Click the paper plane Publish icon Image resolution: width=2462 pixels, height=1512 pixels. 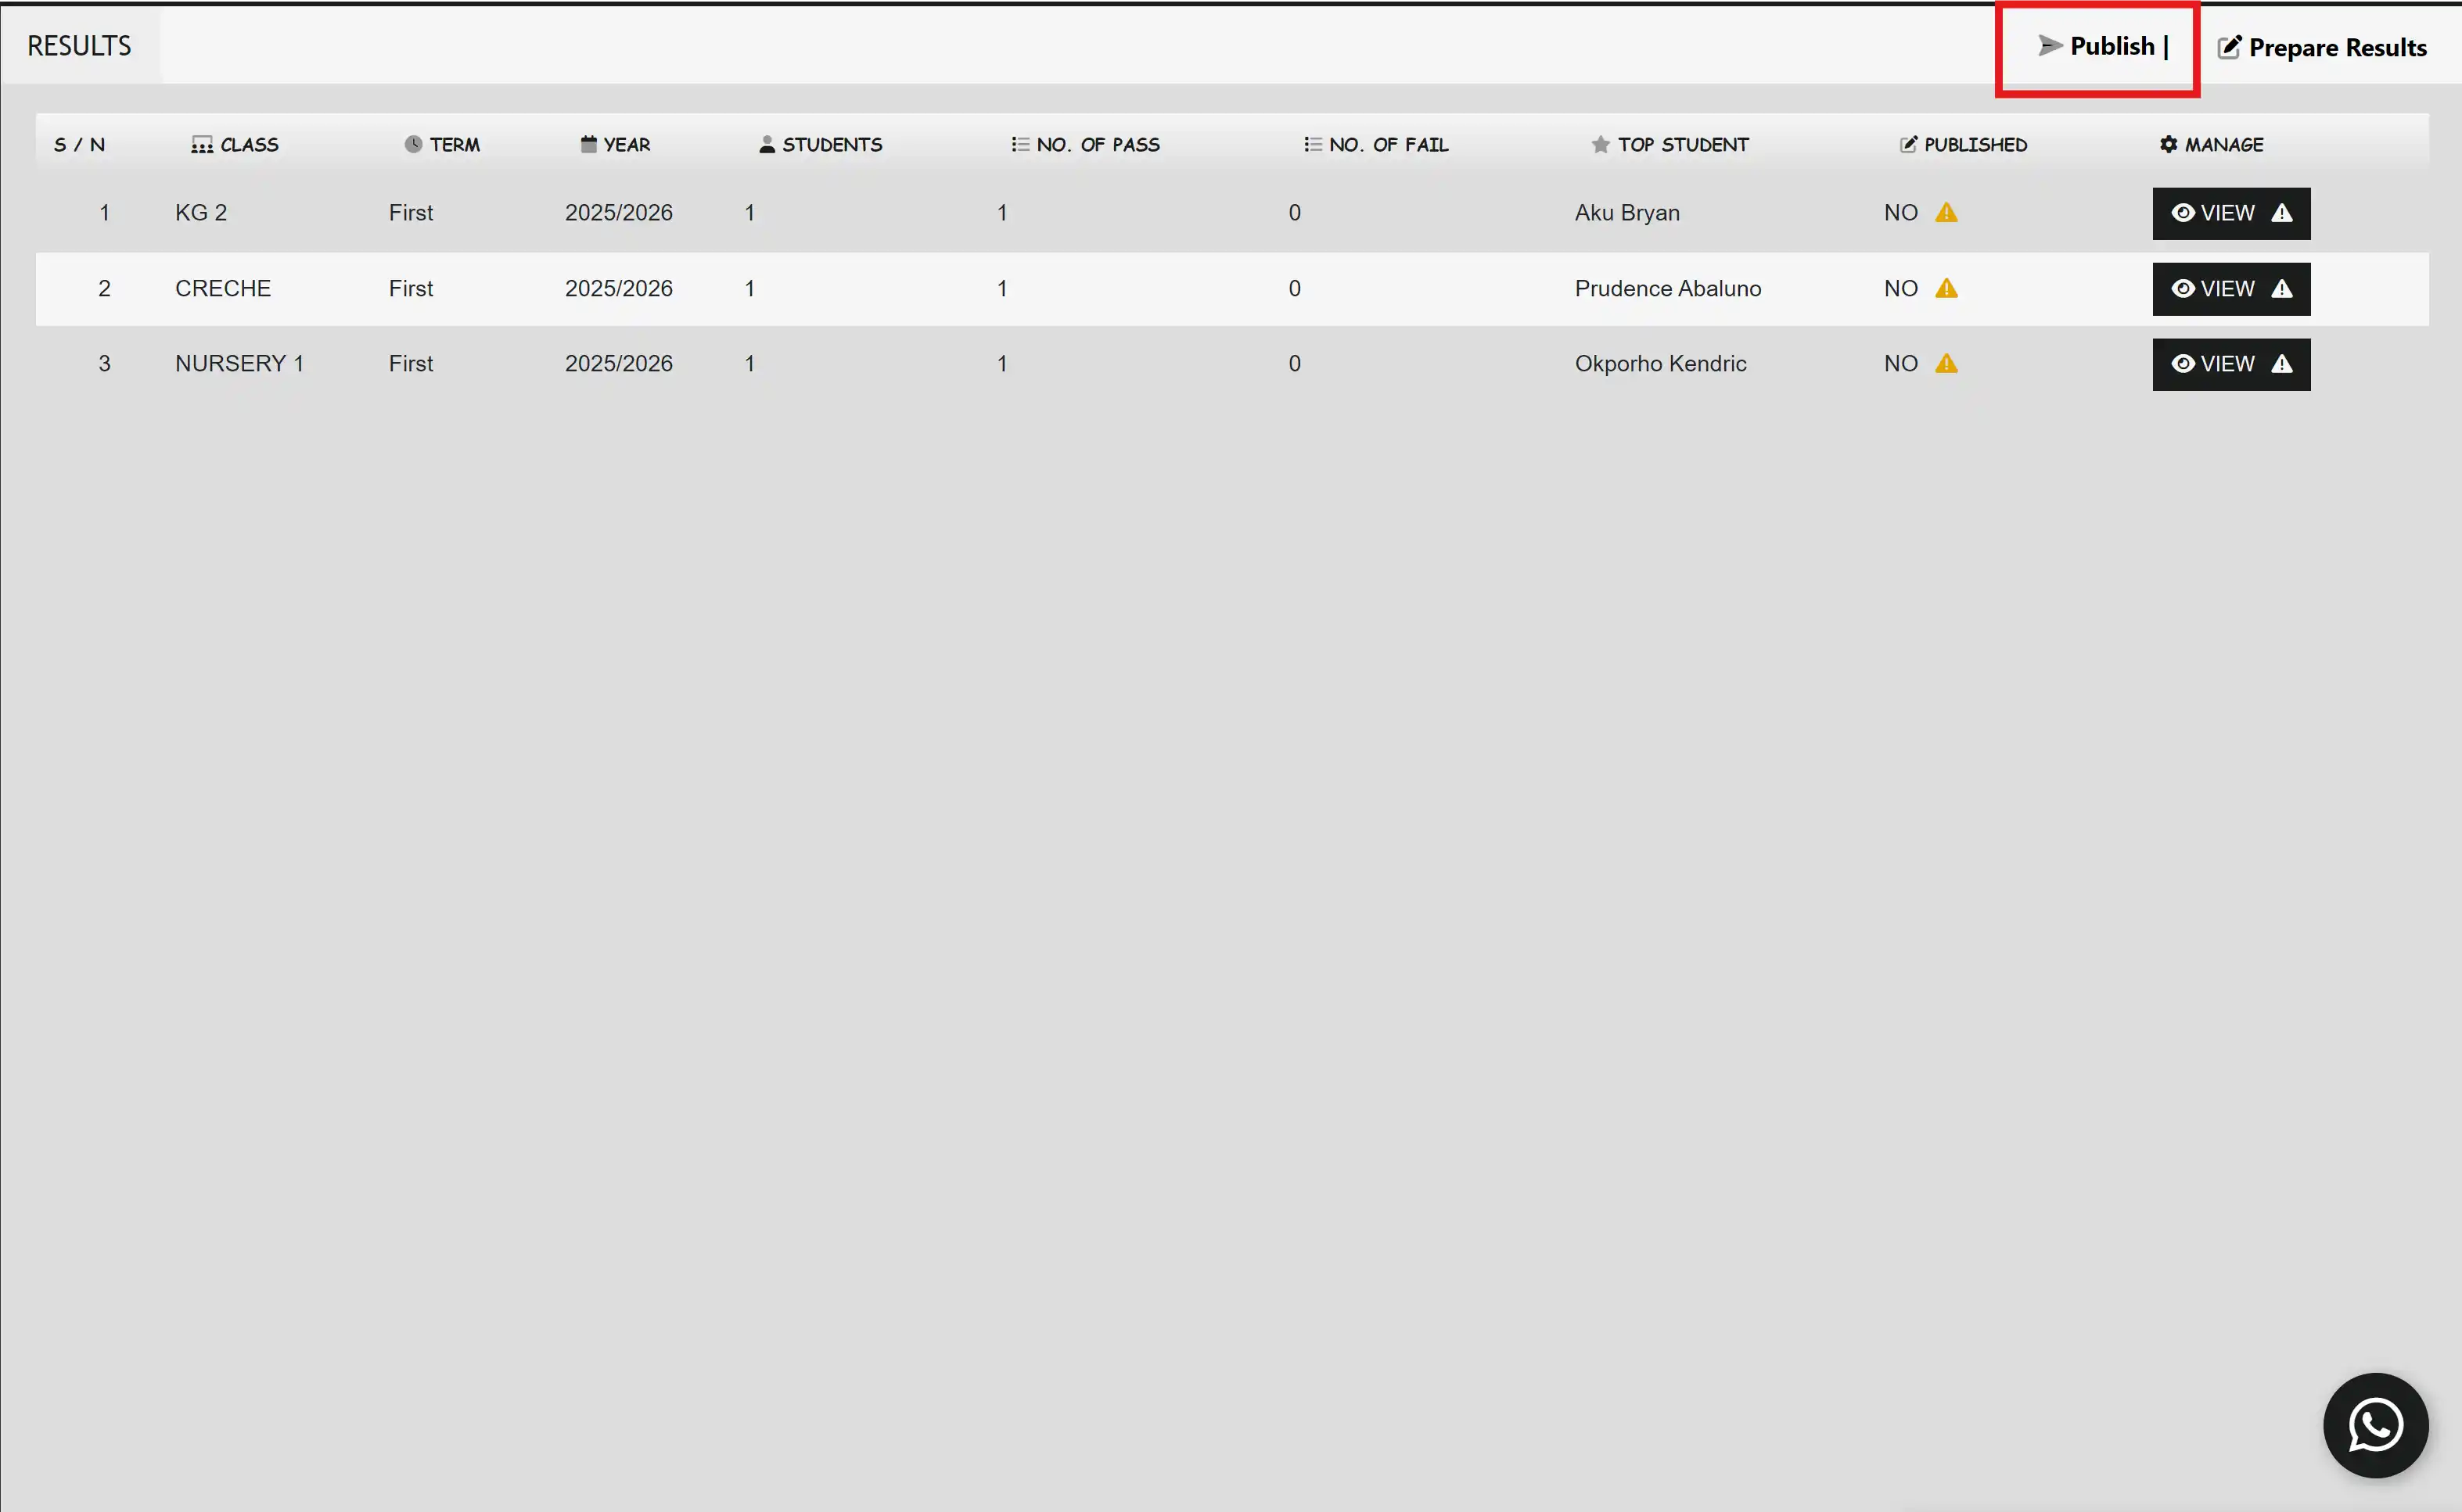tap(2050, 46)
